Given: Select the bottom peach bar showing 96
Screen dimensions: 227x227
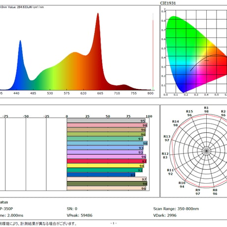Looking at the screenshot, I should [x=107, y=188].
